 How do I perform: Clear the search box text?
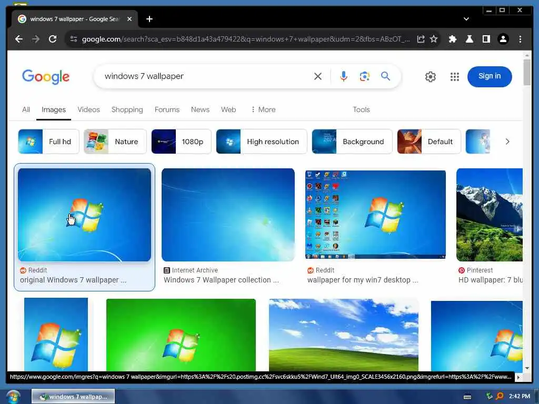click(x=318, y=76)
